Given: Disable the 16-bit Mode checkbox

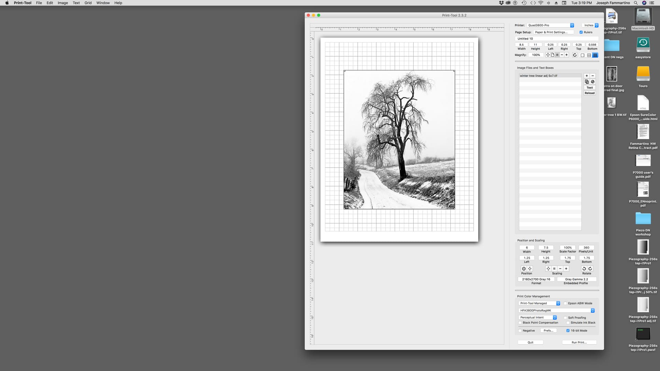Looking at the screenshot, I should coord(568,330).
